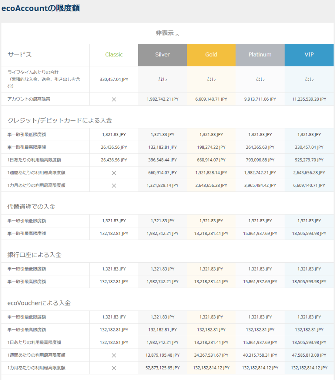
Task: Select the VIP account tier header
Action: point(309,55)
